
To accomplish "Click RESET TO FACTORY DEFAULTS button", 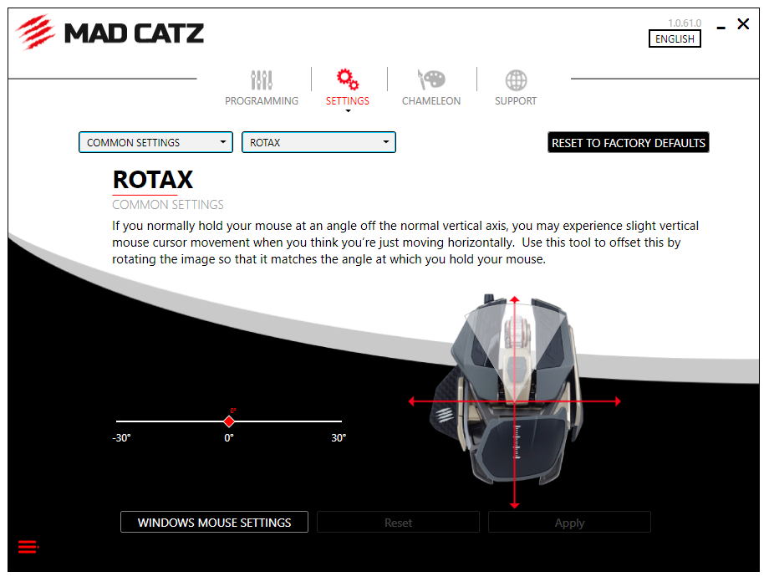I will (x=629, y=143).
